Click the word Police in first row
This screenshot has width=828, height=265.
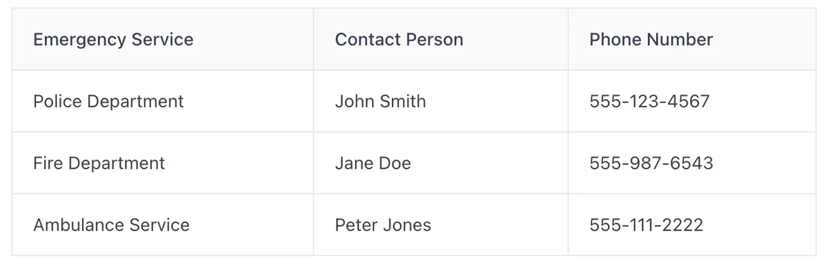(57, 101)
